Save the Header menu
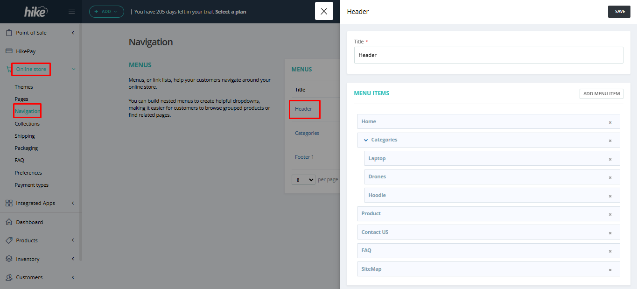 (619, 12)
